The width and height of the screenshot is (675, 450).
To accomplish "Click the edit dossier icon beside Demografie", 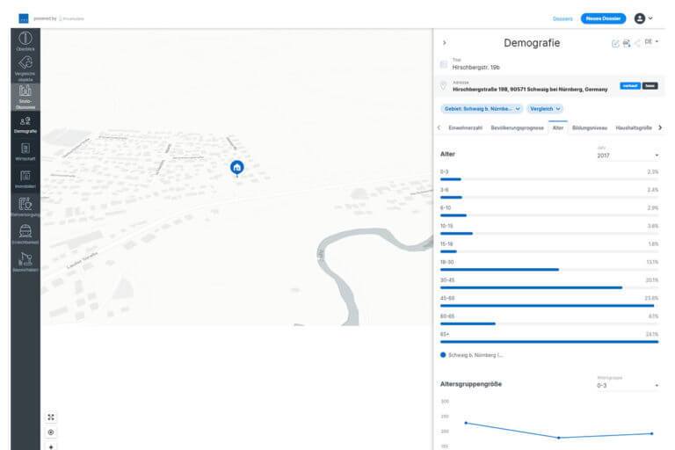I will pyautogui.click(x=615, y=43).
